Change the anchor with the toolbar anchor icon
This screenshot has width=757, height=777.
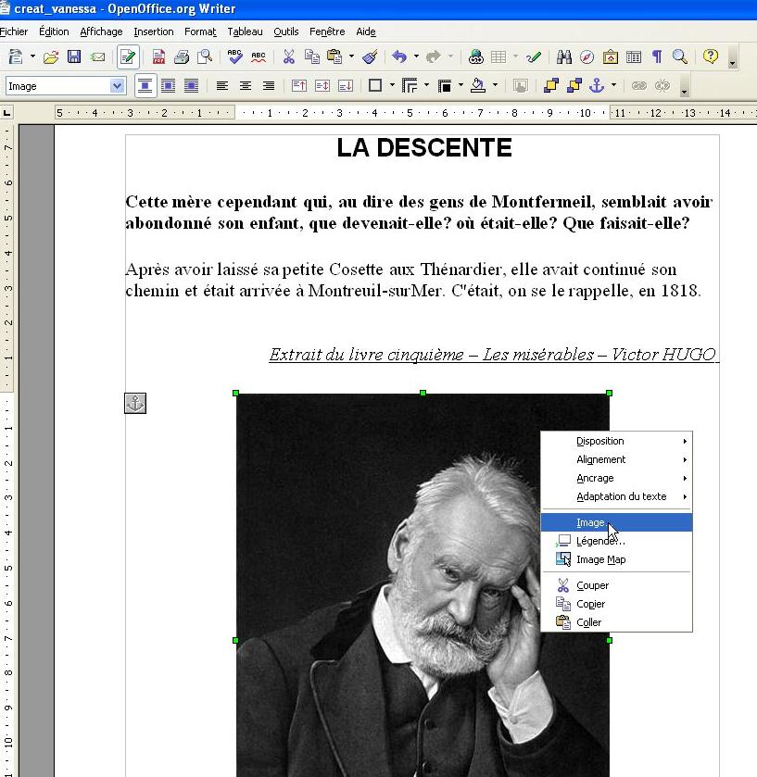pos(597,86)
